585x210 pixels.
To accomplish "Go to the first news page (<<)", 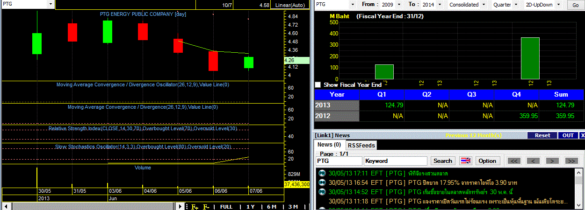I will [514, 161].
